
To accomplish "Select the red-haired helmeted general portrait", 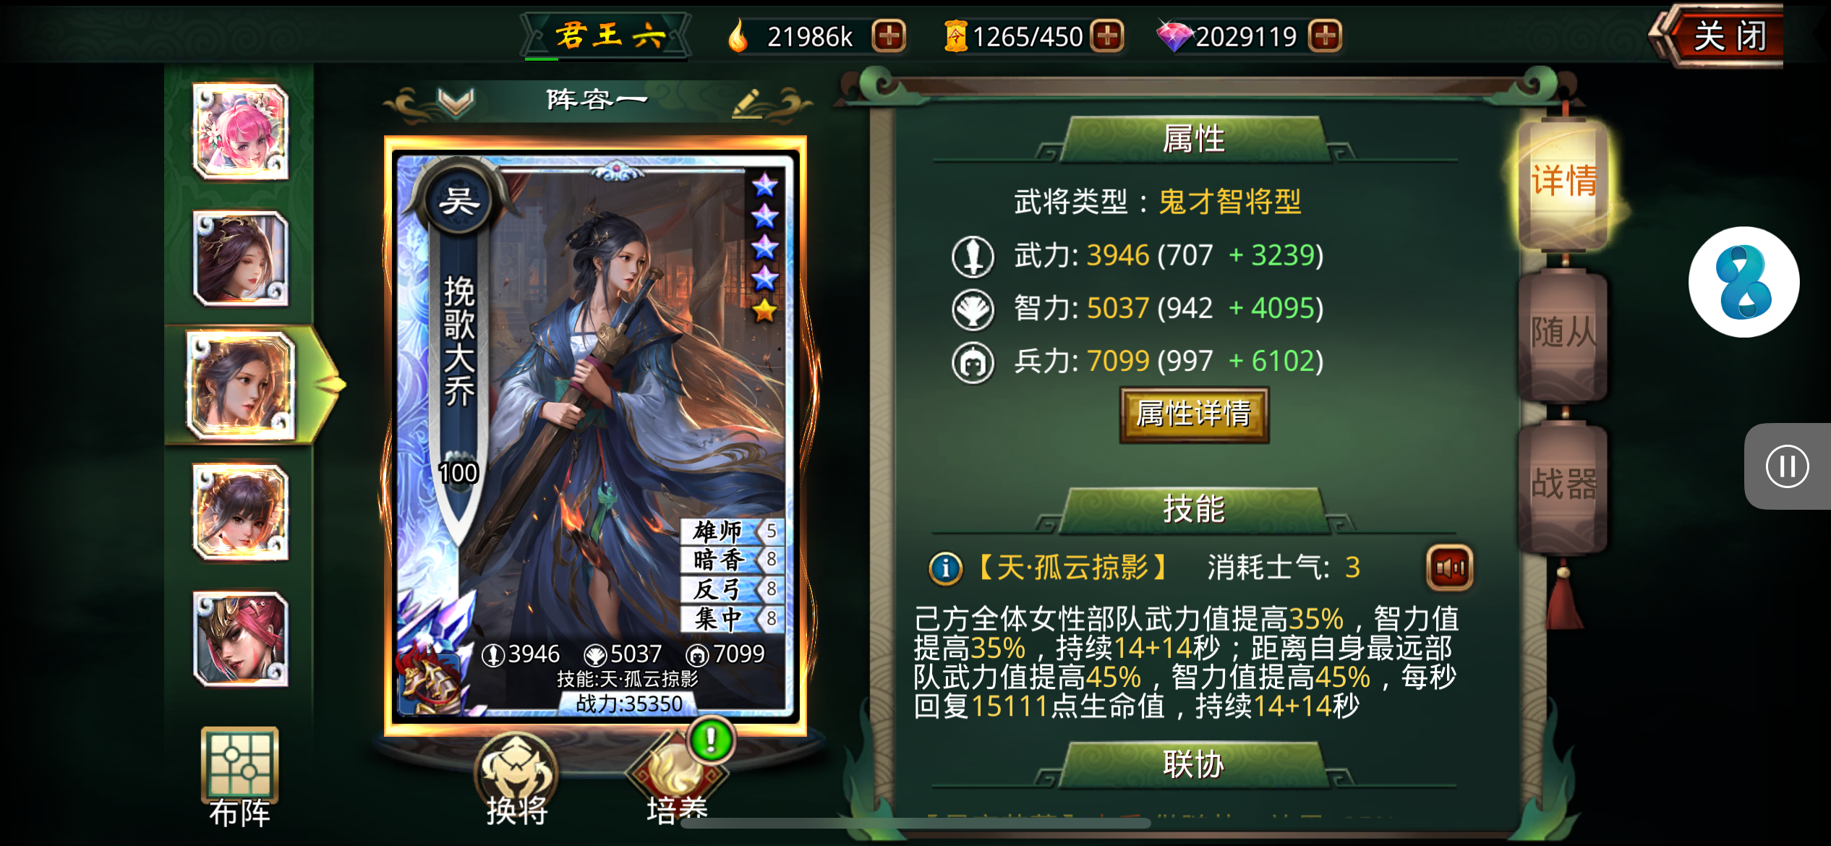I will point(241,639).
